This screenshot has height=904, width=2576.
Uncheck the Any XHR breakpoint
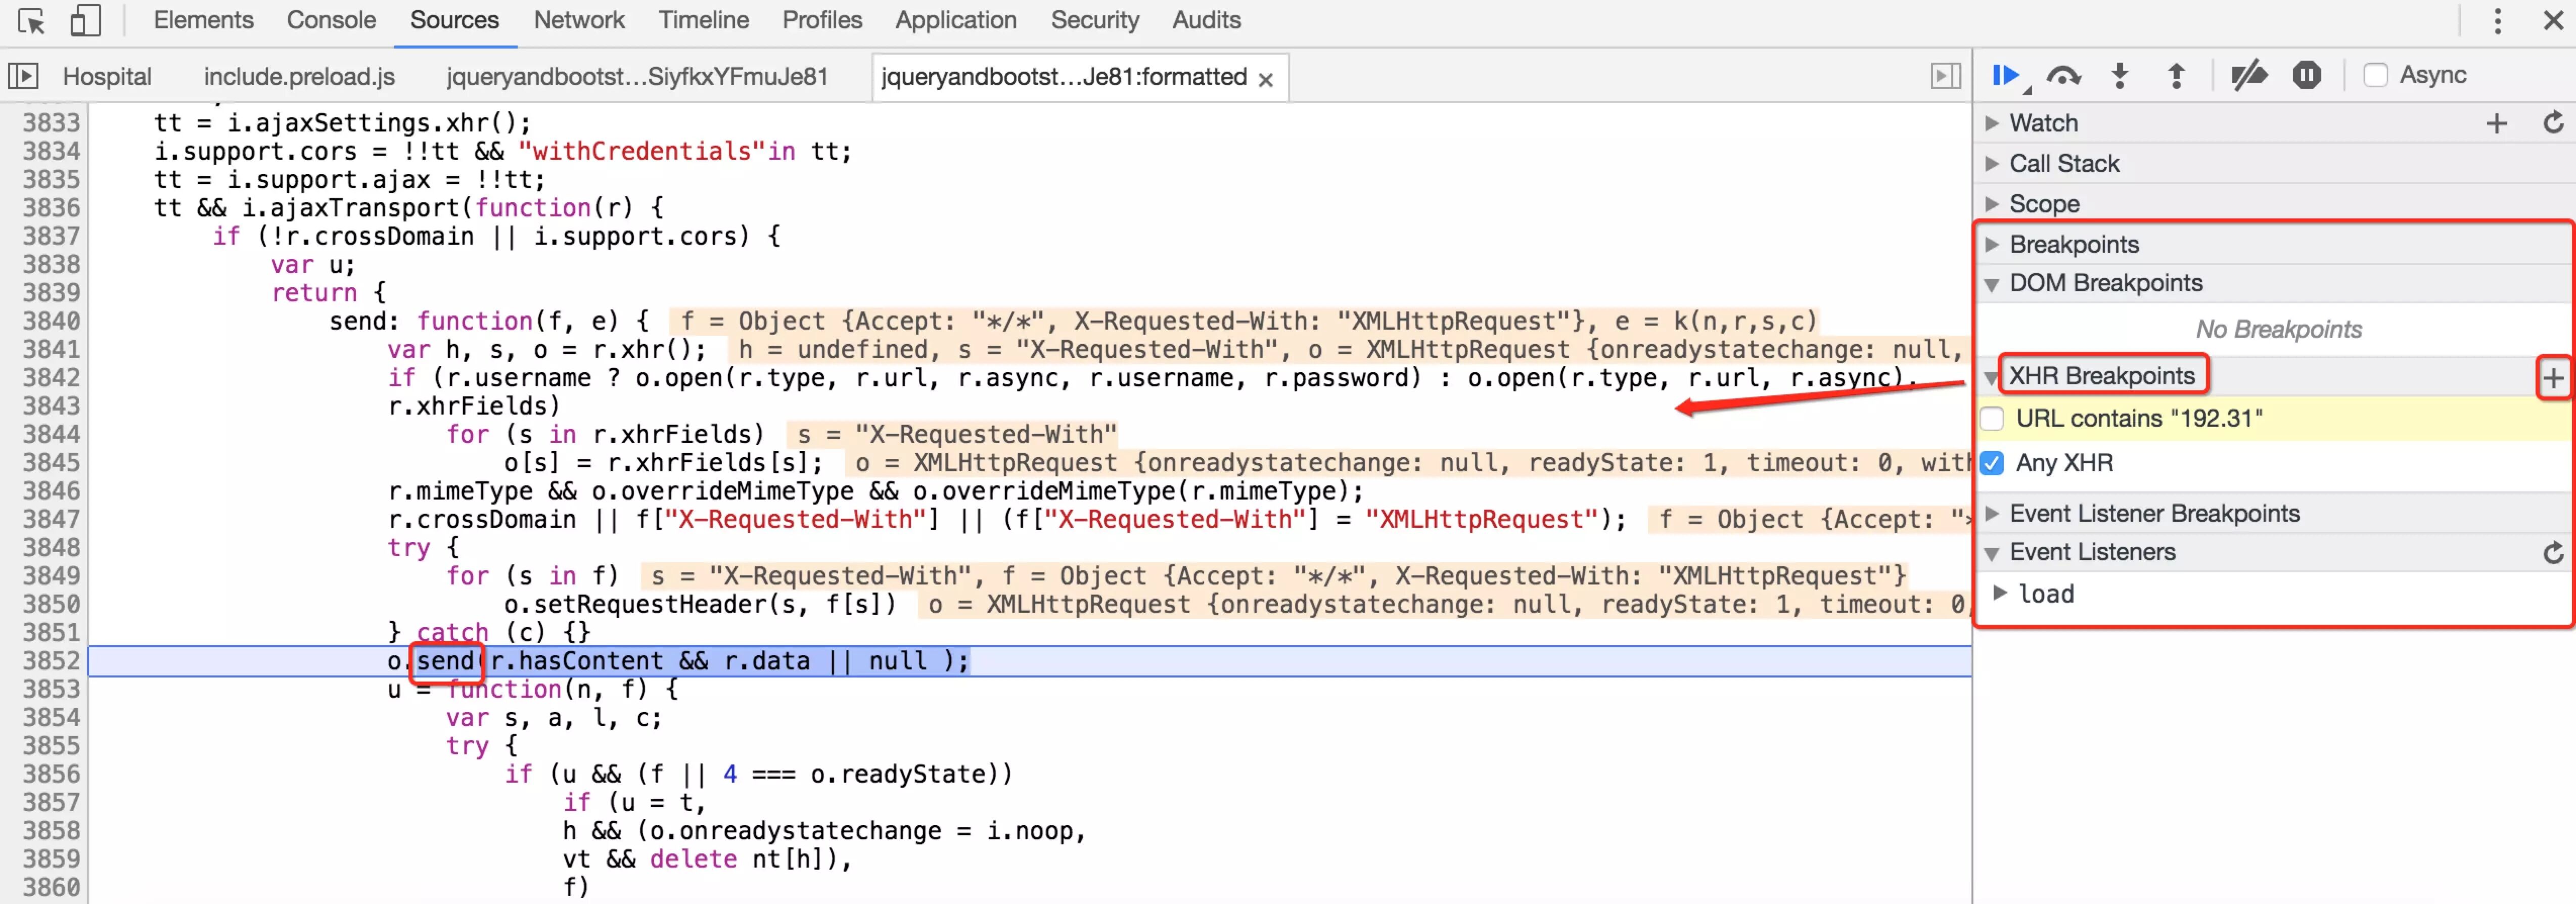pos(1992,463)
